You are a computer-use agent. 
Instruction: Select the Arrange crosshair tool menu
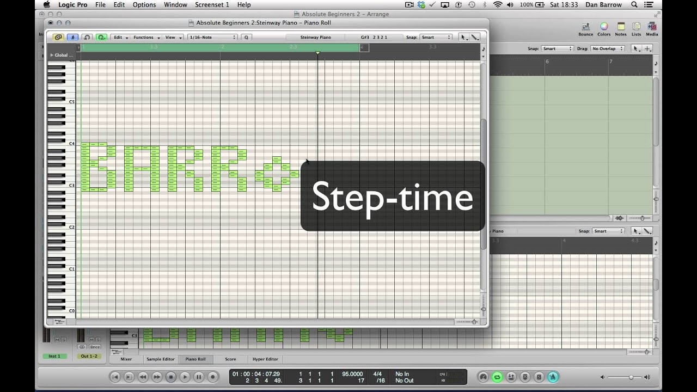pos(647,48)
